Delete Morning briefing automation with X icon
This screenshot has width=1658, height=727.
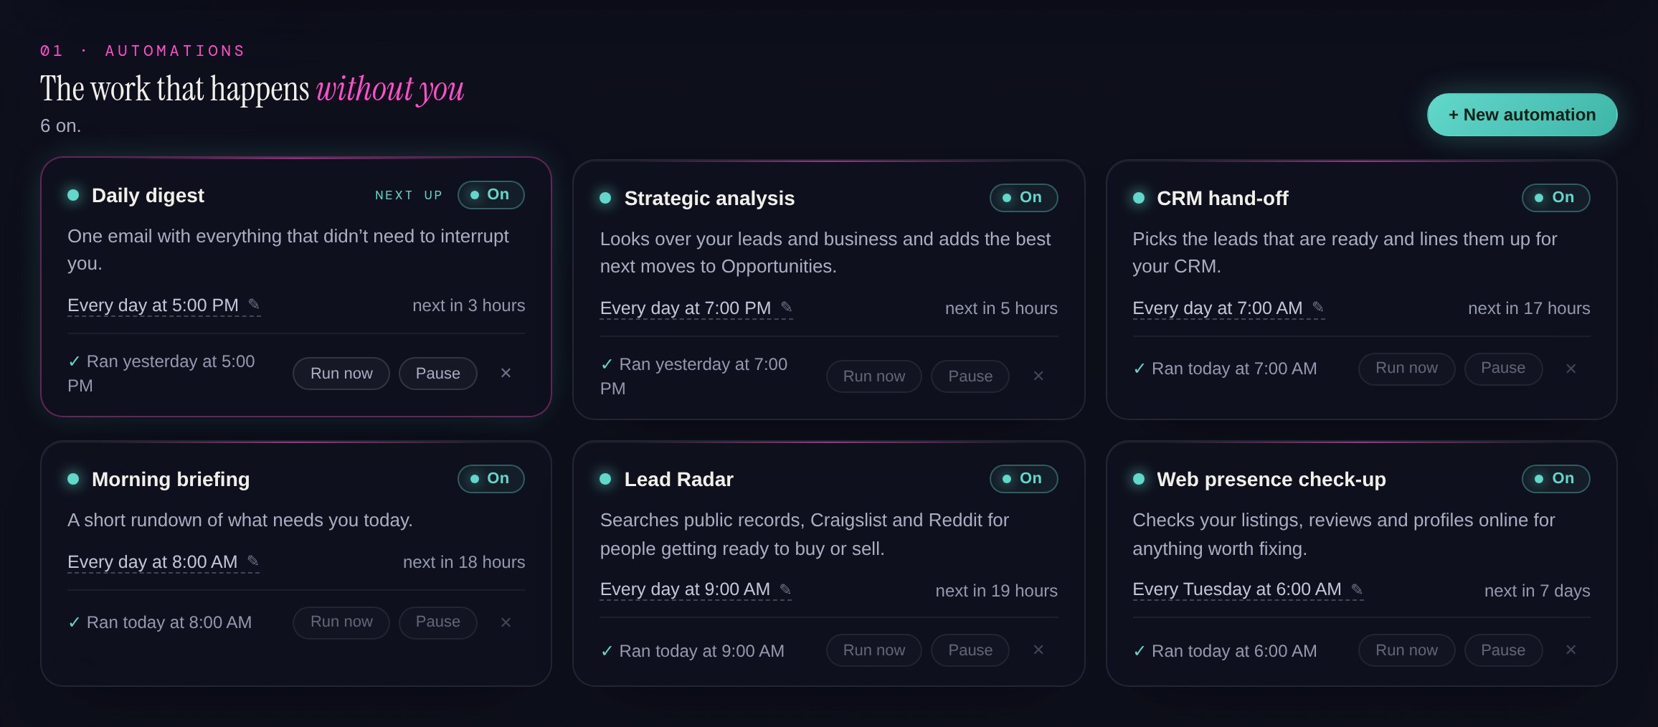pos(506,622)
